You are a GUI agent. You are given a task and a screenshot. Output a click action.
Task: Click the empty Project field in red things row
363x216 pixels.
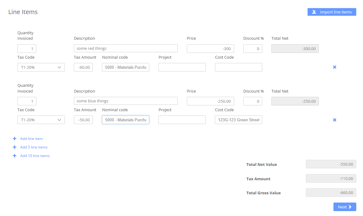coord(182,67)
